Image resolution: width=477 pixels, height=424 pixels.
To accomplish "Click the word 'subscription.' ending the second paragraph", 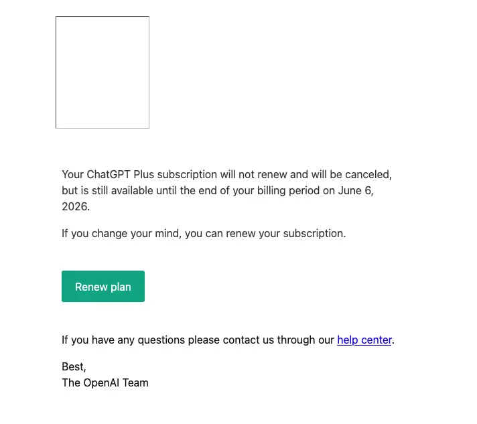I will pos(314,234).
